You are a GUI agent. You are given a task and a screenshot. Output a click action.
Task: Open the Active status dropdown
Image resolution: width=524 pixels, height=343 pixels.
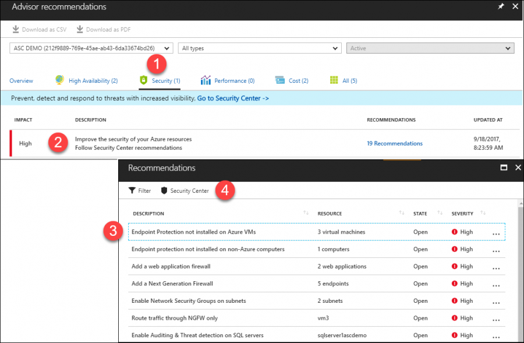(430, 48)
